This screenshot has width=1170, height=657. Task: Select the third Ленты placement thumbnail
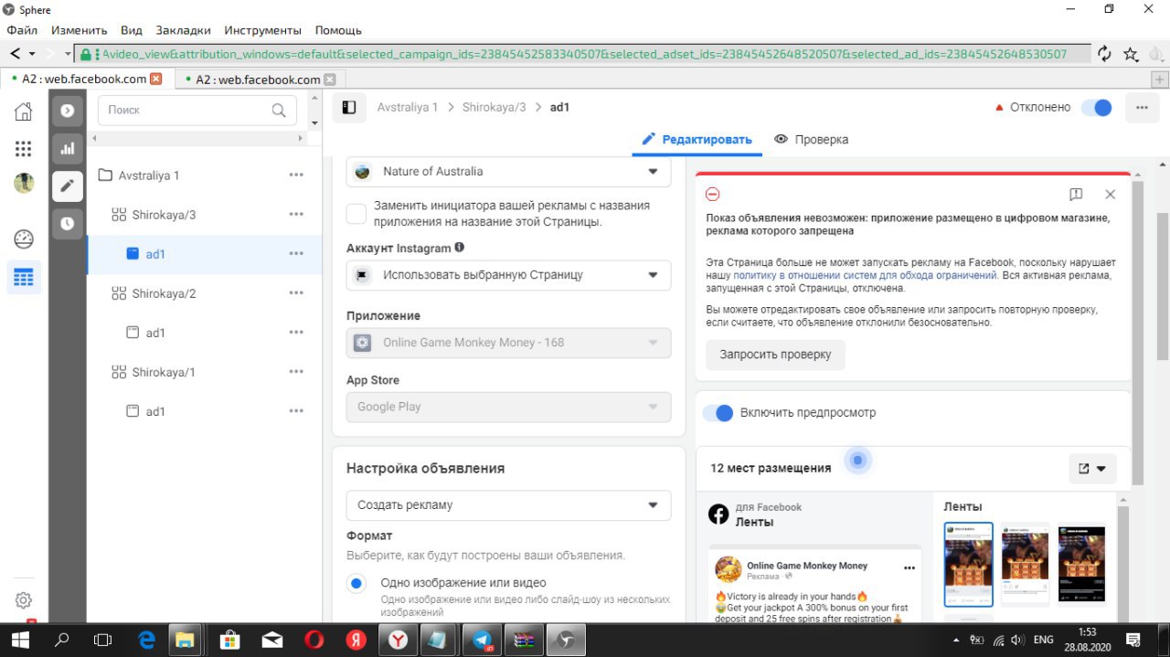[x=1081, y=563]
